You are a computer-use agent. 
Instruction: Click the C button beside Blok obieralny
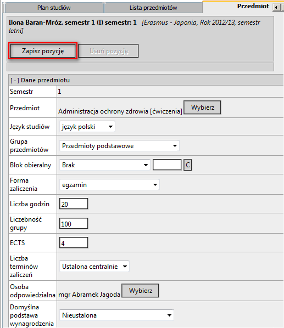[x=188, y=165]
